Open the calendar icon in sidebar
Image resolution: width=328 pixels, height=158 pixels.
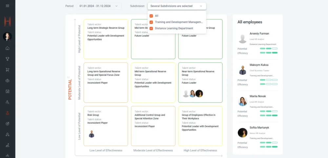click(x=8, y=91)
